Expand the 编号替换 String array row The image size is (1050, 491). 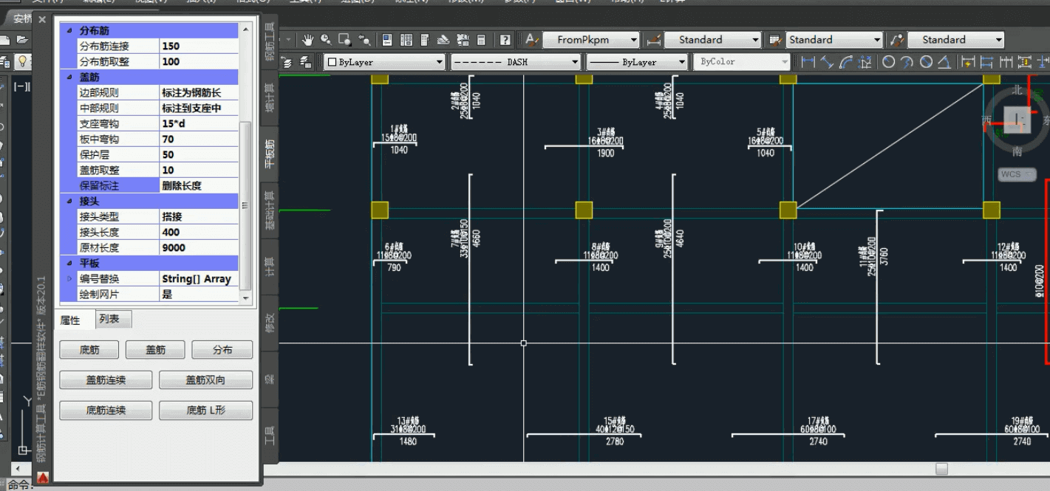(x=70, y=279)
